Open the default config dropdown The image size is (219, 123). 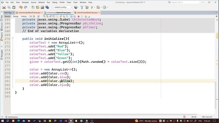pyautogui.click(x=63, y=7)
